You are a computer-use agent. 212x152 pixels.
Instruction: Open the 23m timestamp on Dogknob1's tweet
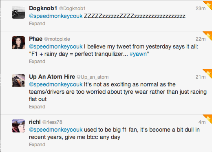click(x=201, y=9)
